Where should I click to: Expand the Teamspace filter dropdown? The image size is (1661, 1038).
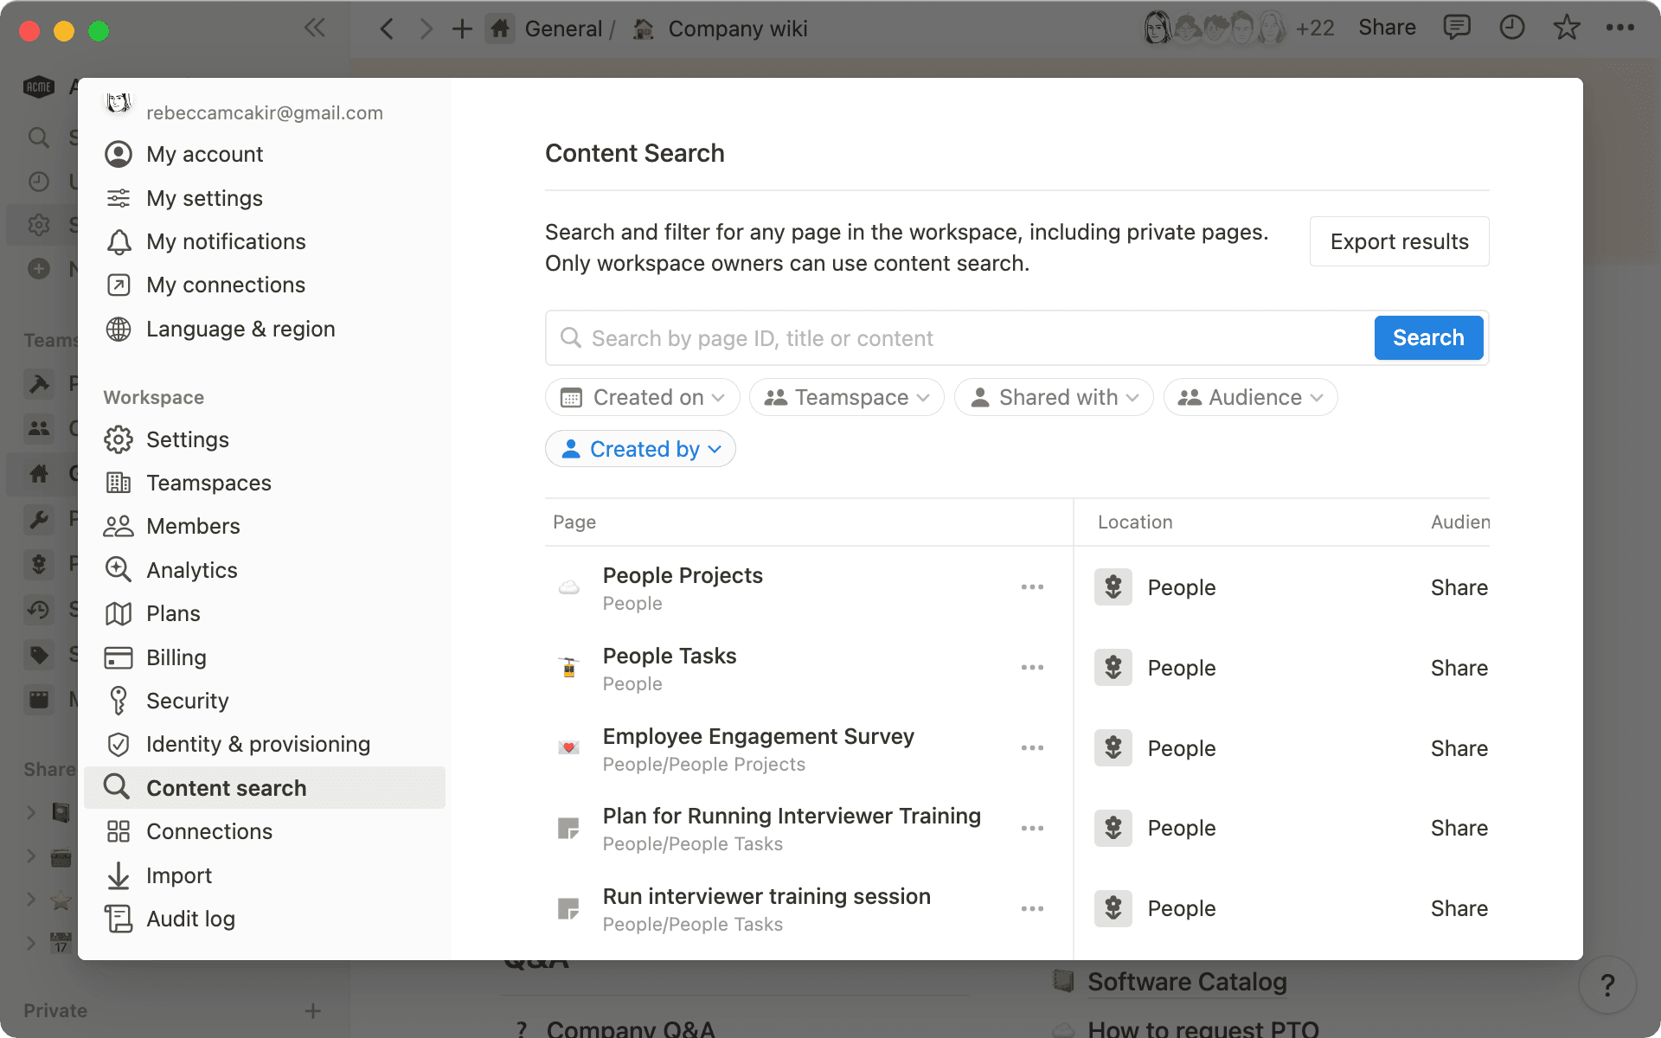[846, 397]
